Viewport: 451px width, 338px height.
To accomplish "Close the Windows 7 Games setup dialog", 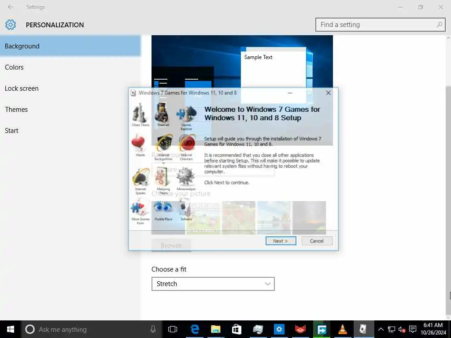I will pyautogui.click(x=328, y=93).
